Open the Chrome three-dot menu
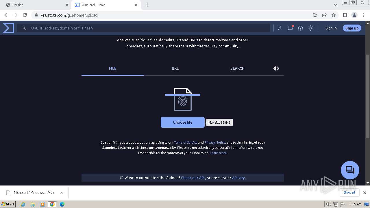 364,15
